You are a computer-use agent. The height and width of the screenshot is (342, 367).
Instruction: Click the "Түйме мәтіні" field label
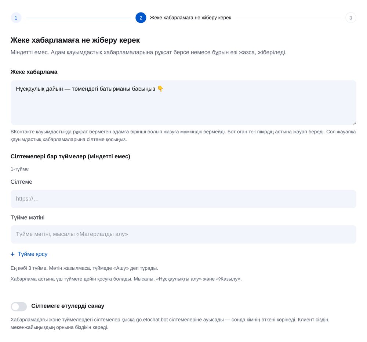28,217
